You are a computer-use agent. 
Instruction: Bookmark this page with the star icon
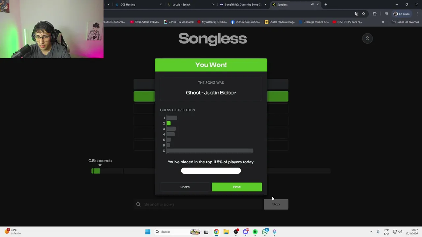tap(364, 14)
